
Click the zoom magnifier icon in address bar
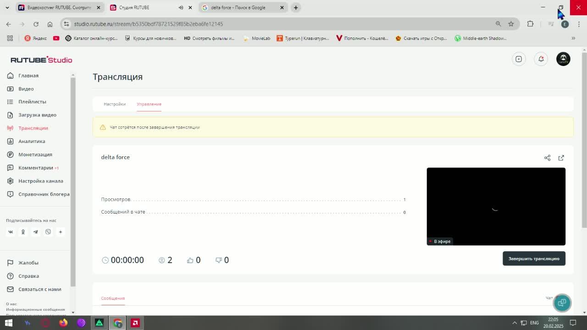coord(498,24)
